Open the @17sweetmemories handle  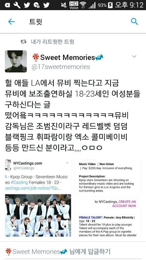pyautogui.click(x=61, y=67)
